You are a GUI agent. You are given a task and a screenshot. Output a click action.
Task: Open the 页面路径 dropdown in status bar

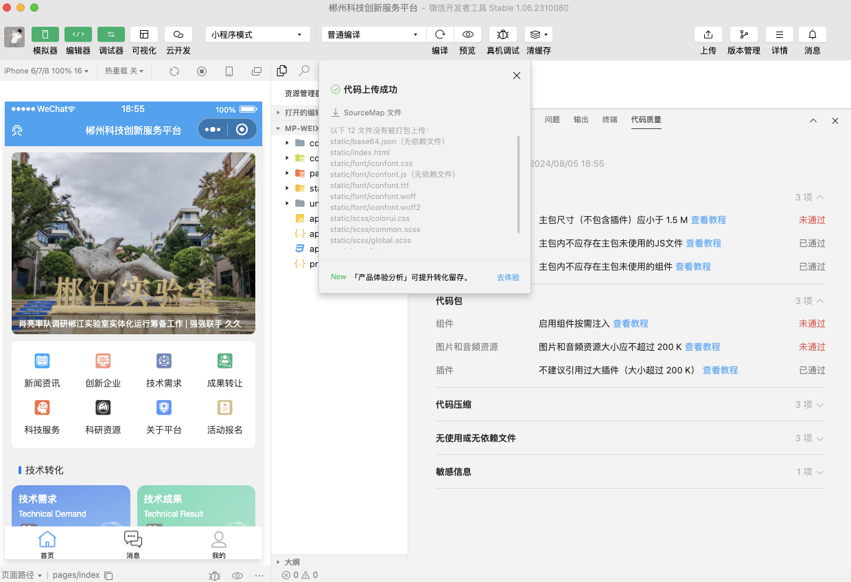(21, 575)
